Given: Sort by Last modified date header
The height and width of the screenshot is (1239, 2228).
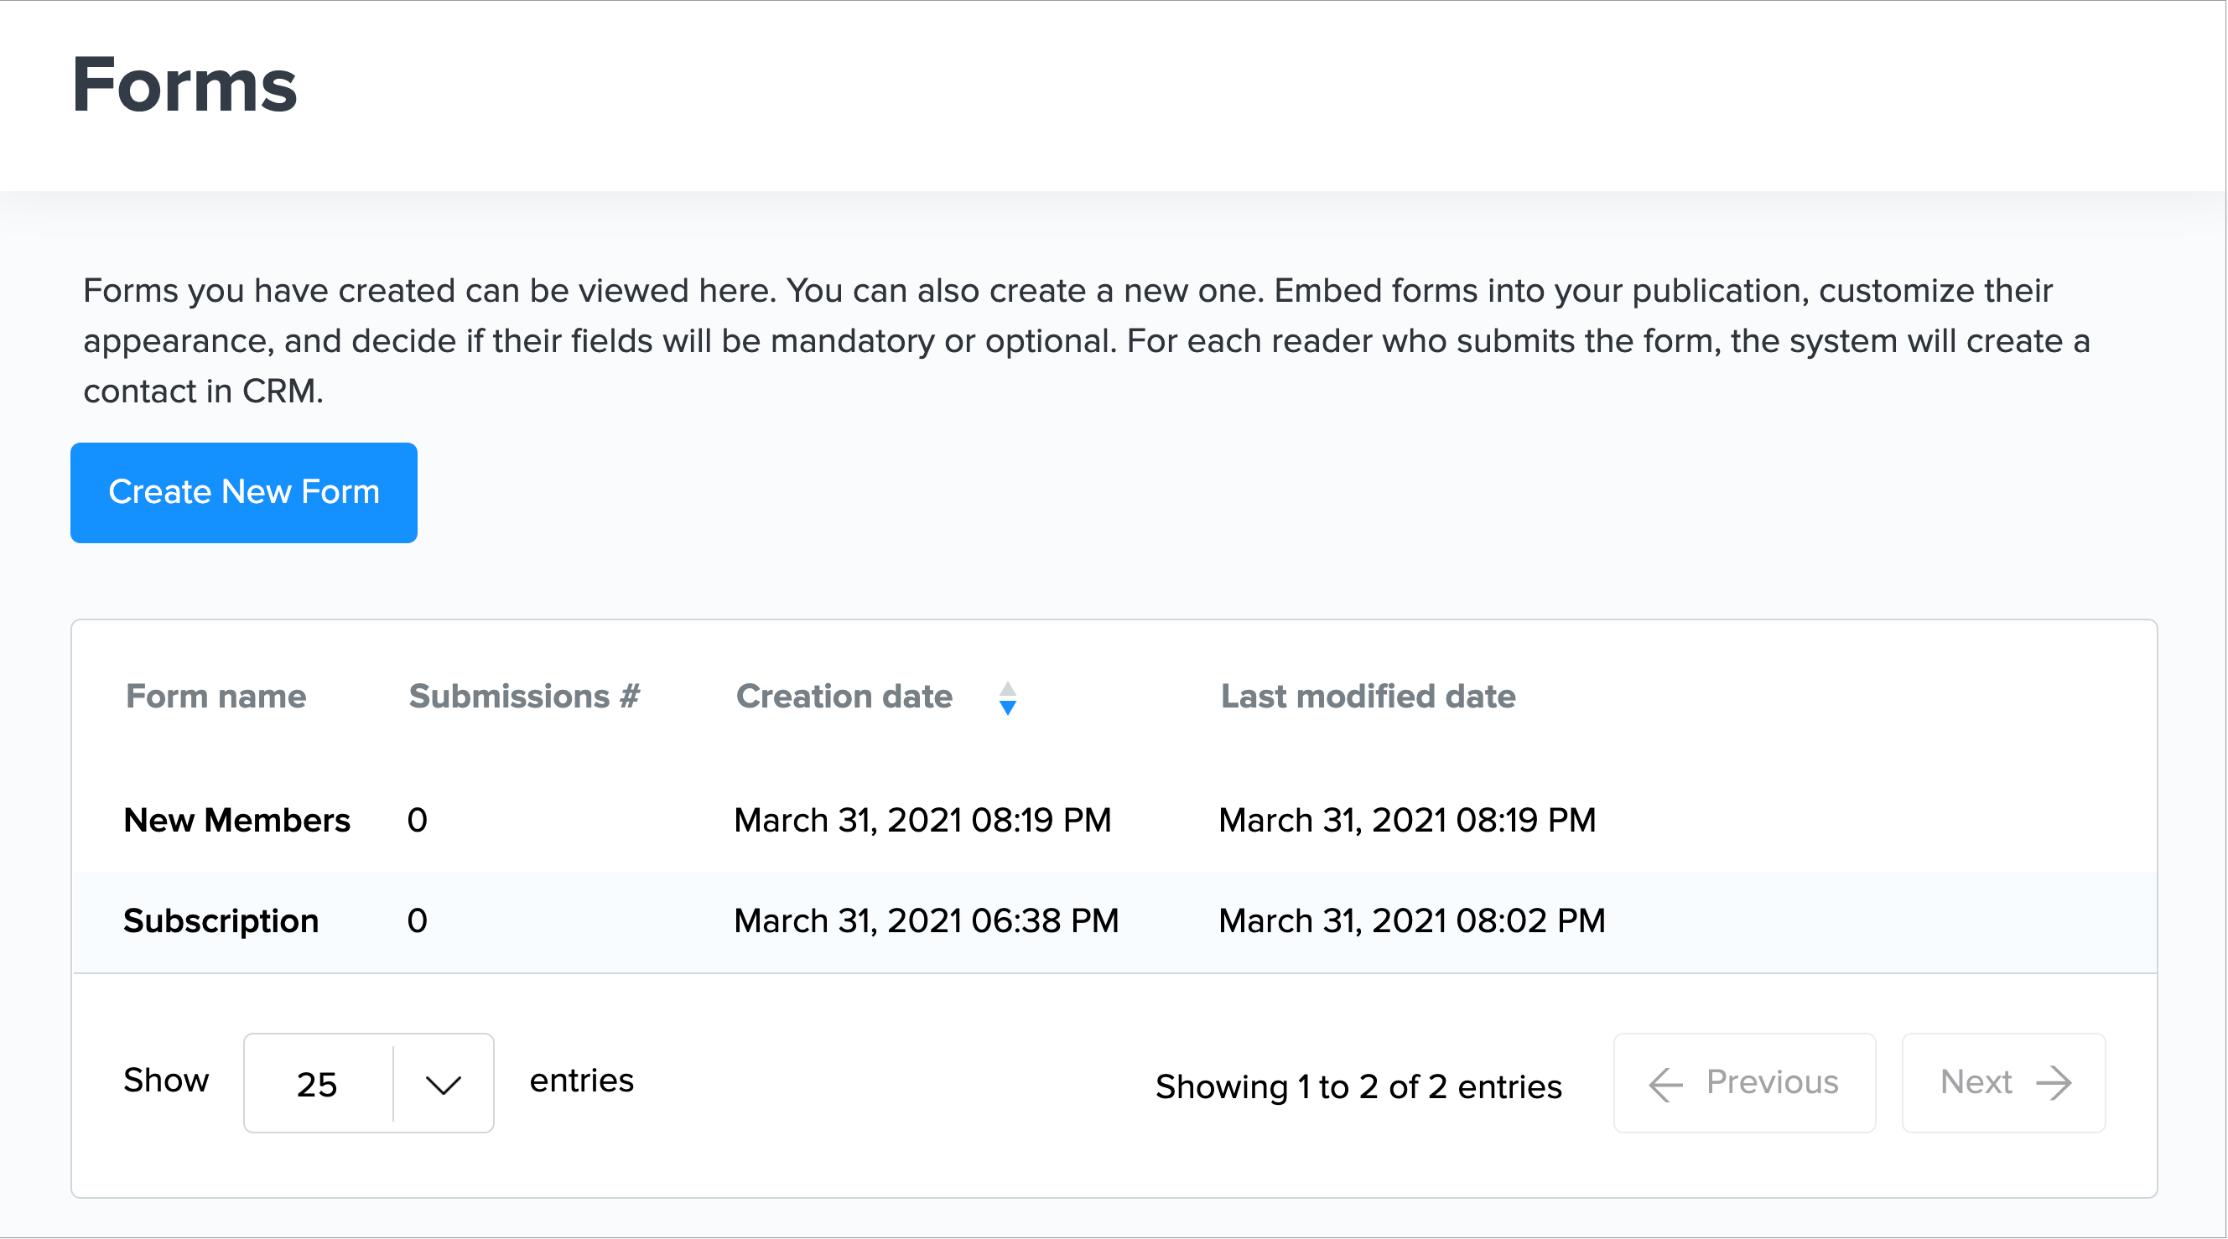Looking at the screenshot, I should pos(1368,697).
